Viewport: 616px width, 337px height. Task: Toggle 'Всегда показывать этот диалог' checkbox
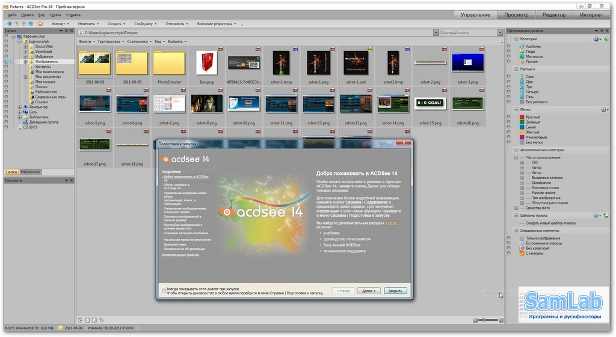pos(164,291)
